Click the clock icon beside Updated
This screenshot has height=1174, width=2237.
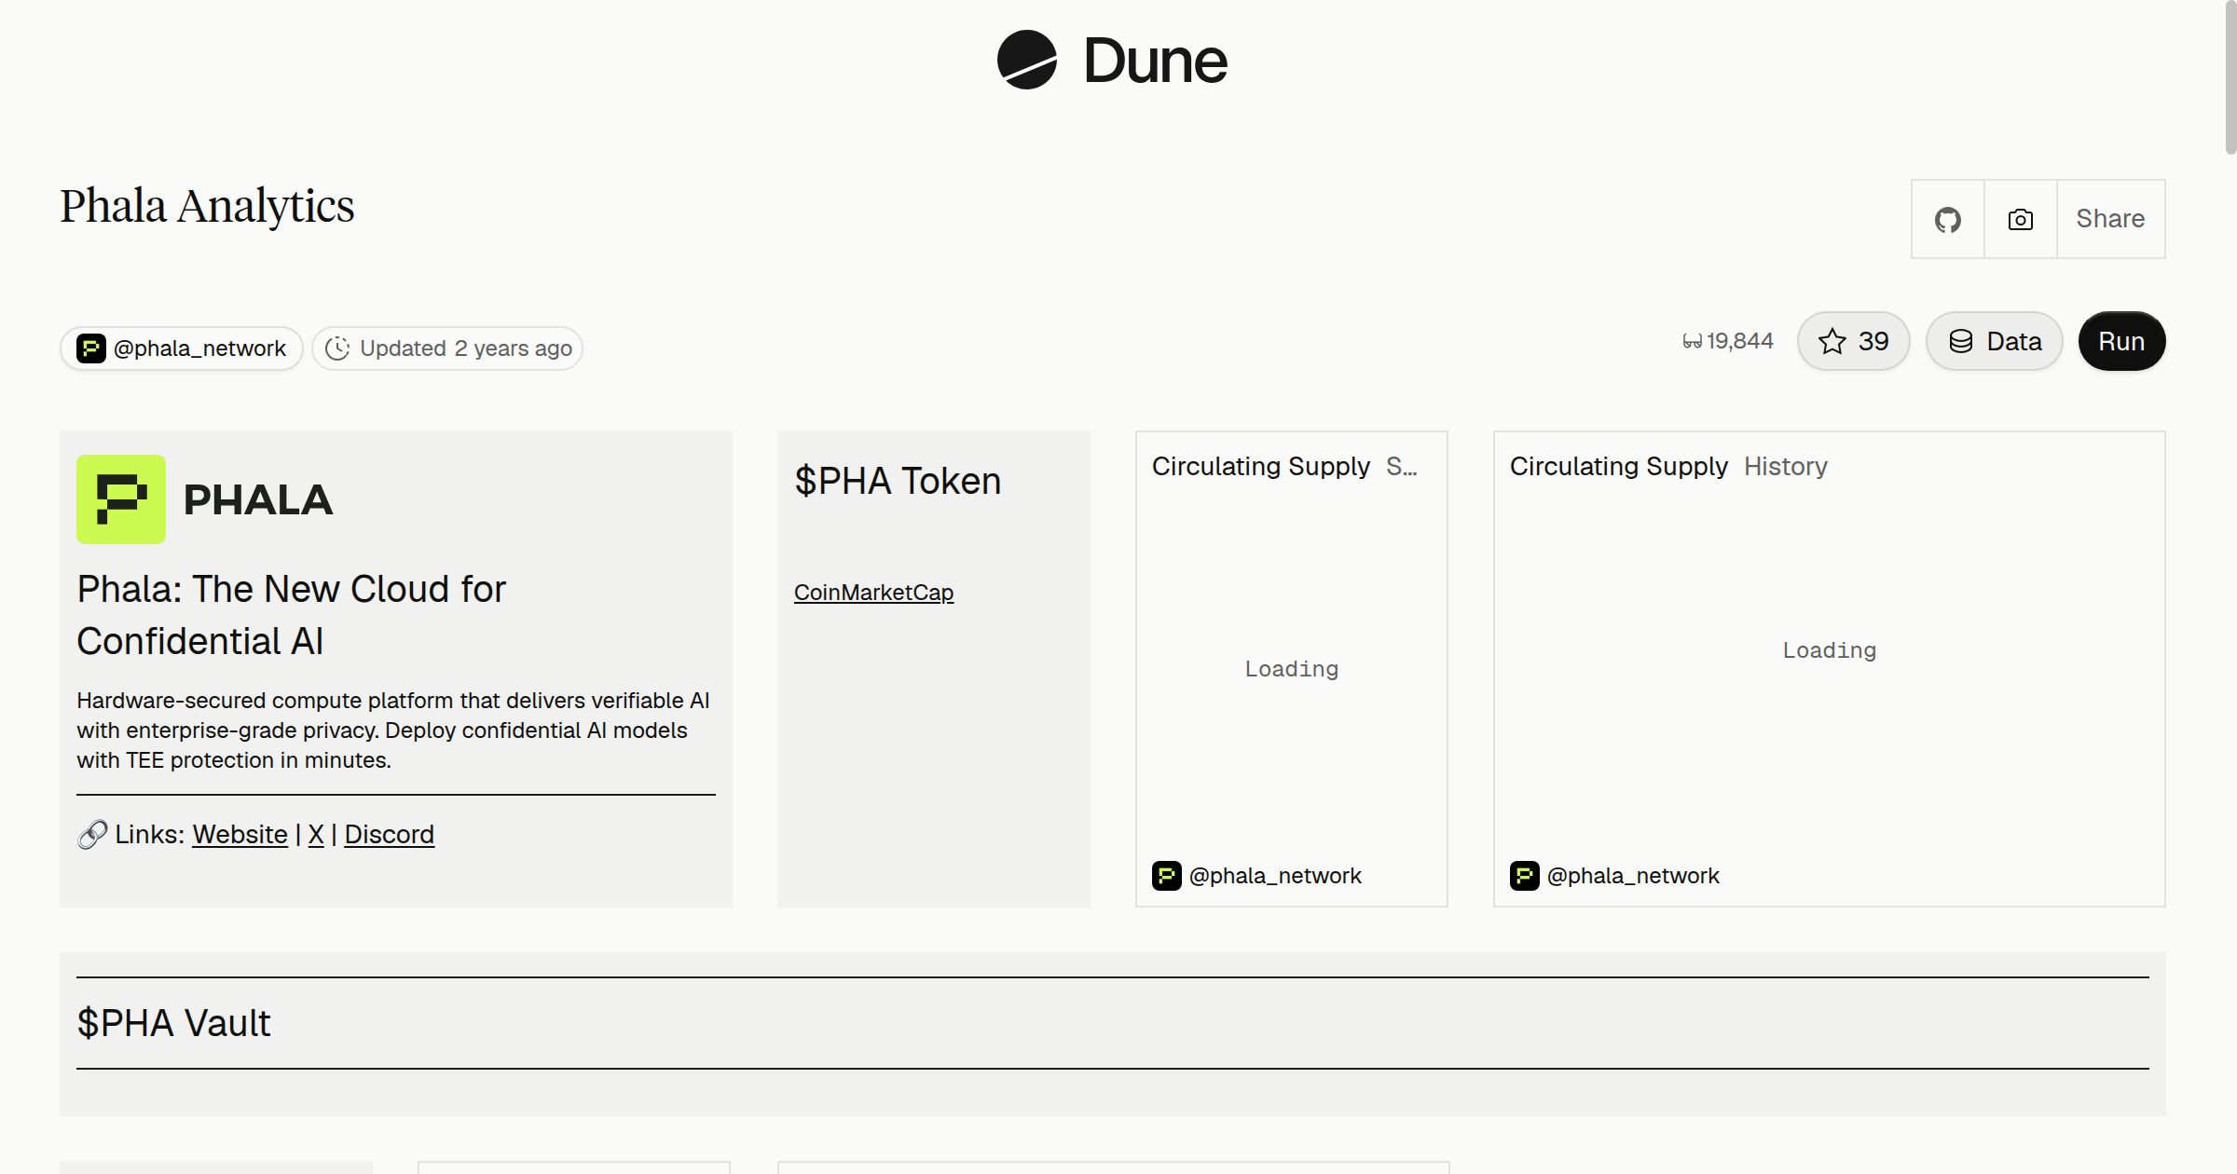coord(337,348)
